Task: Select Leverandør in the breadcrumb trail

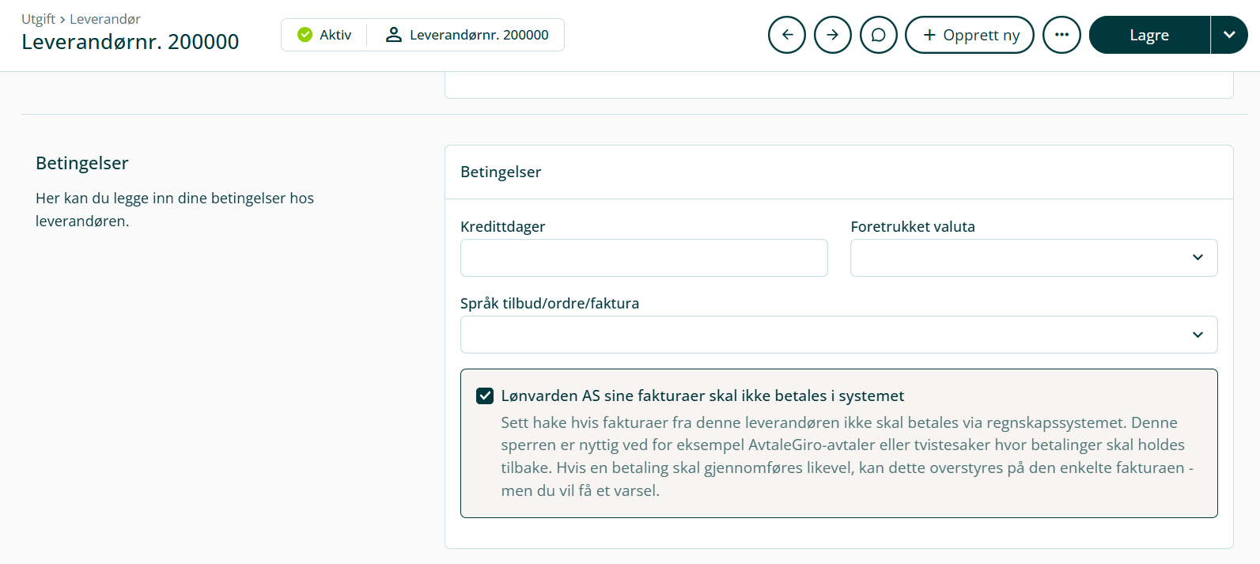Action: tap(105, 19)
